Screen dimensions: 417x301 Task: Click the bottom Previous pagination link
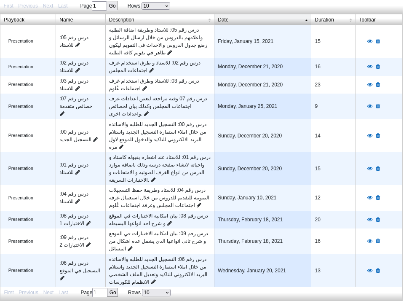coord(29,293)
